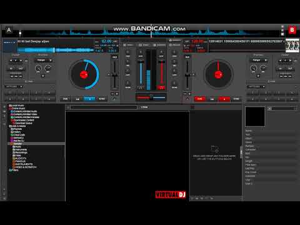
Task: Toggle the effect on button on deck B
Action: click(258, 76)
